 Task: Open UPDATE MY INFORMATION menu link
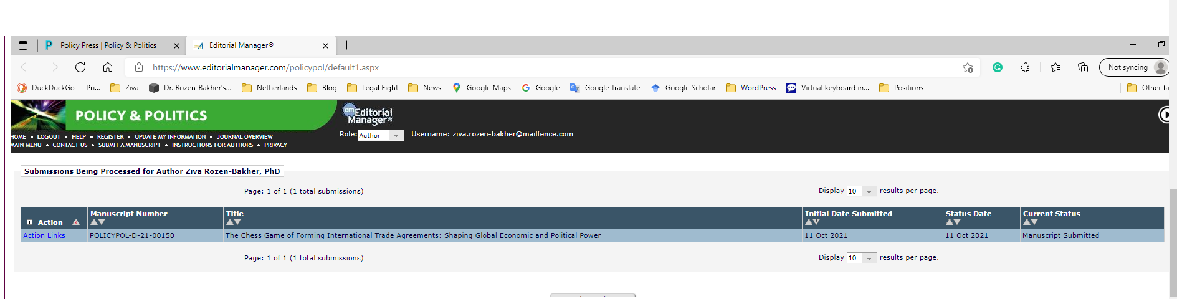pyautogui.click(x=170, y=137)
